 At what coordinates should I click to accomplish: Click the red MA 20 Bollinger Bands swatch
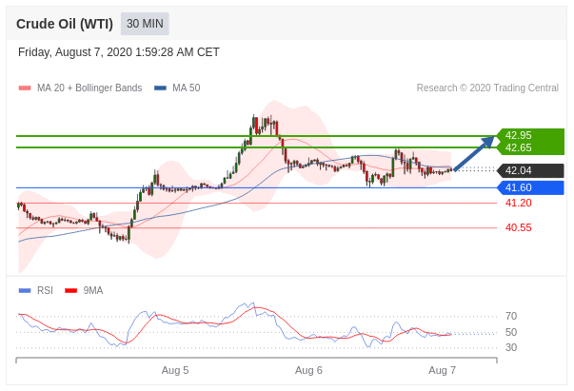click(25, 88)
